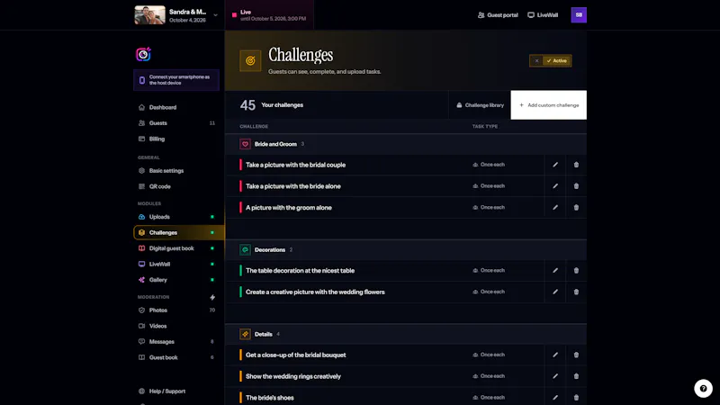Viewport: 720px width, 405px height.
Task: Edit 'Take a picture with the bride alone'
Action: [x=555, y=186]
